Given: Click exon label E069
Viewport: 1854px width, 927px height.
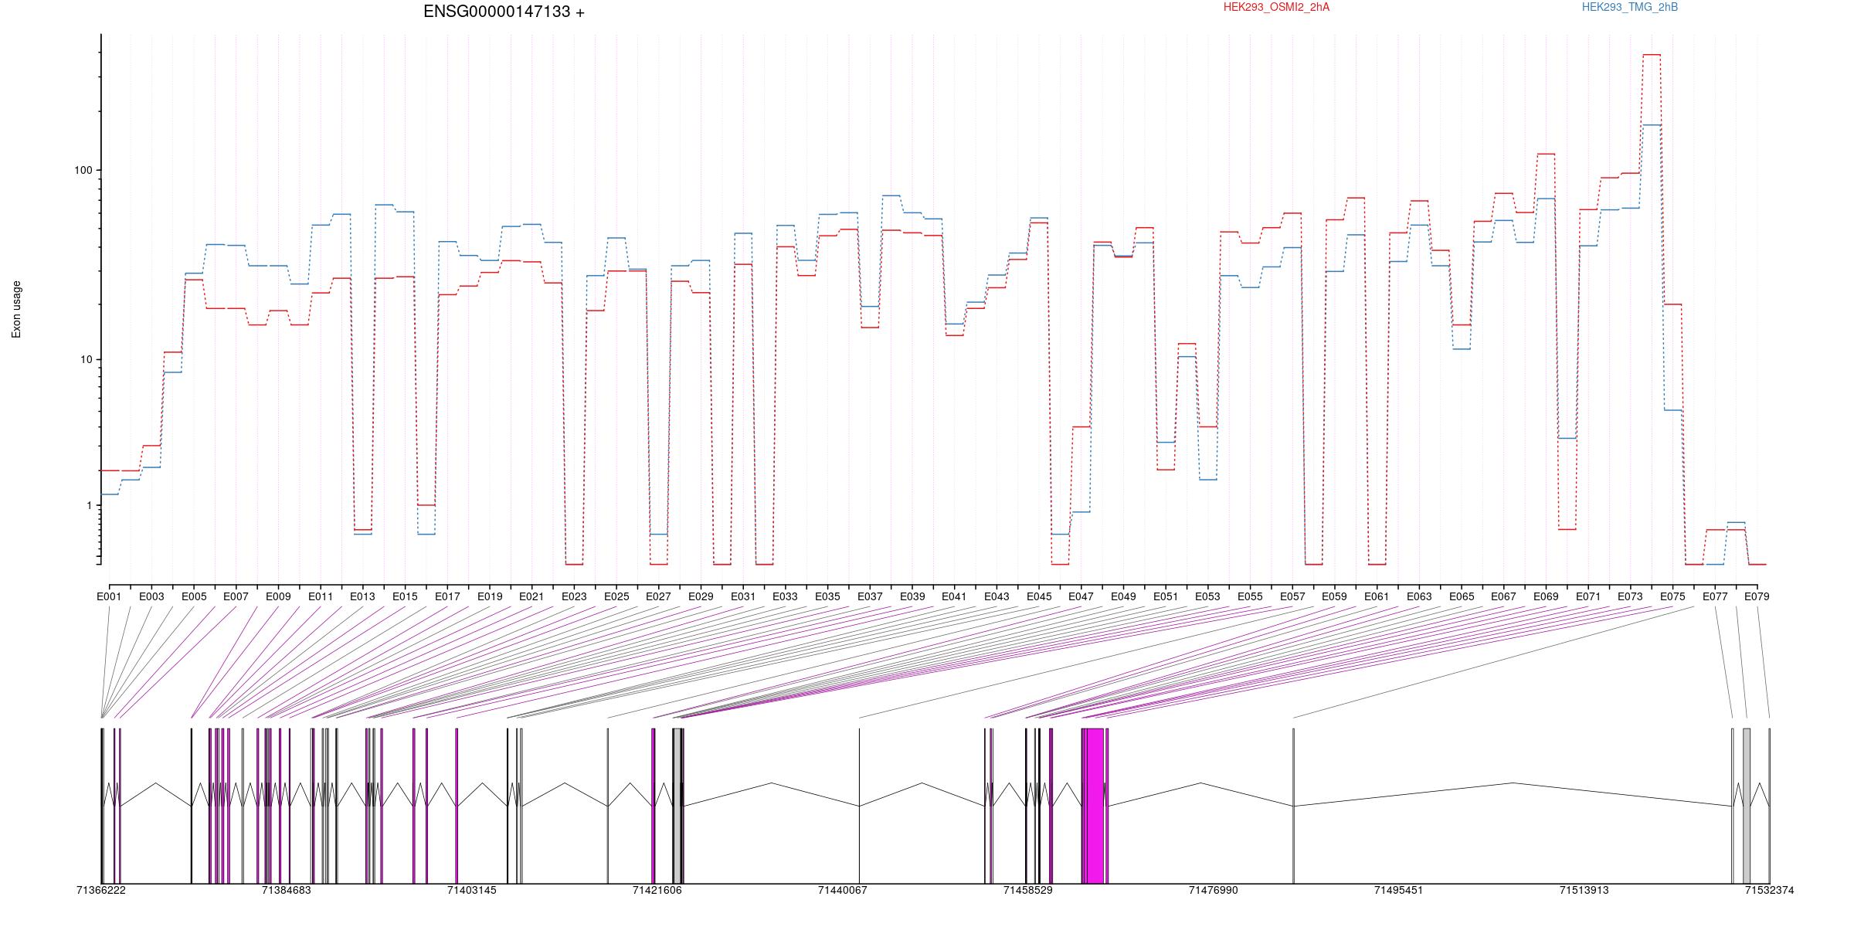Looking at the screenshot, I should (x=1546, y=596).
